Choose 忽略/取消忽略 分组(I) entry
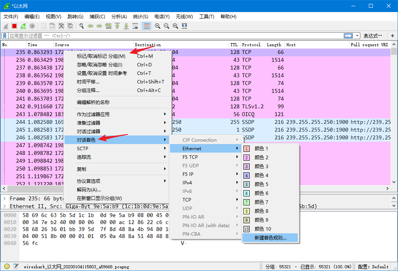This screenshot has width=398, height=271. point(117,65)
